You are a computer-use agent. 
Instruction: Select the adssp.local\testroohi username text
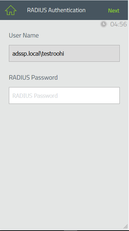38,54
